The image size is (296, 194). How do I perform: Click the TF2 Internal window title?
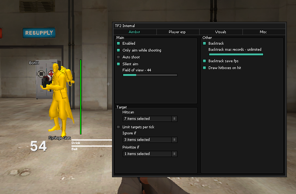tap(125, 26)
